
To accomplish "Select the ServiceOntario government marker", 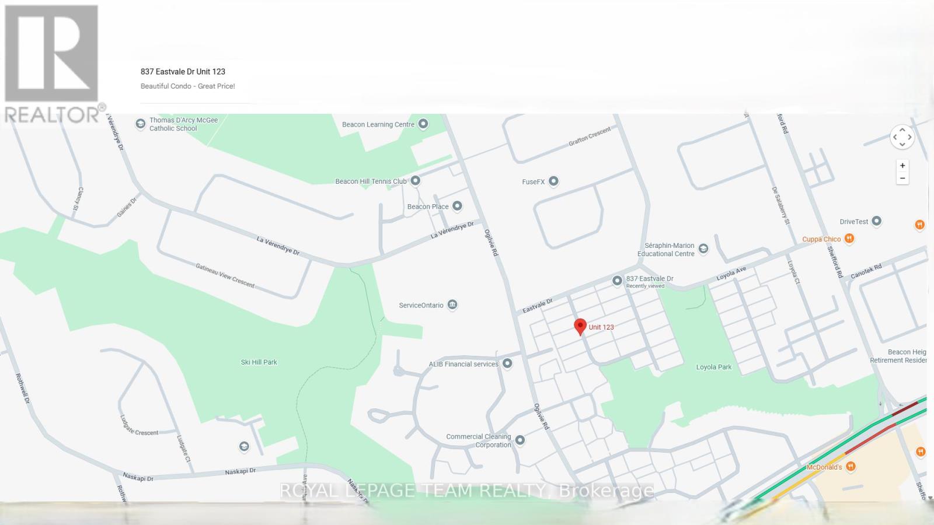I will pyautogui.click(x=452, y=305).
